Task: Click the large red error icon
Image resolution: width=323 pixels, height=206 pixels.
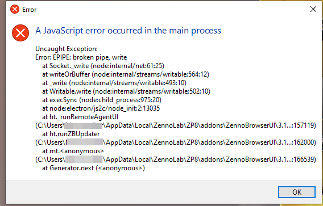Action: coord(20,33)
